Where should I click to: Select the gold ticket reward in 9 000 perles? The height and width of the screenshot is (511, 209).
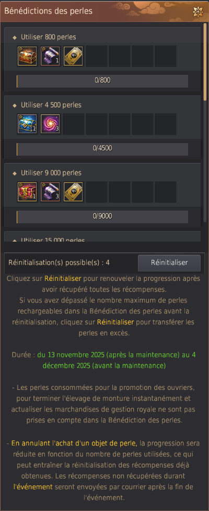73,192
